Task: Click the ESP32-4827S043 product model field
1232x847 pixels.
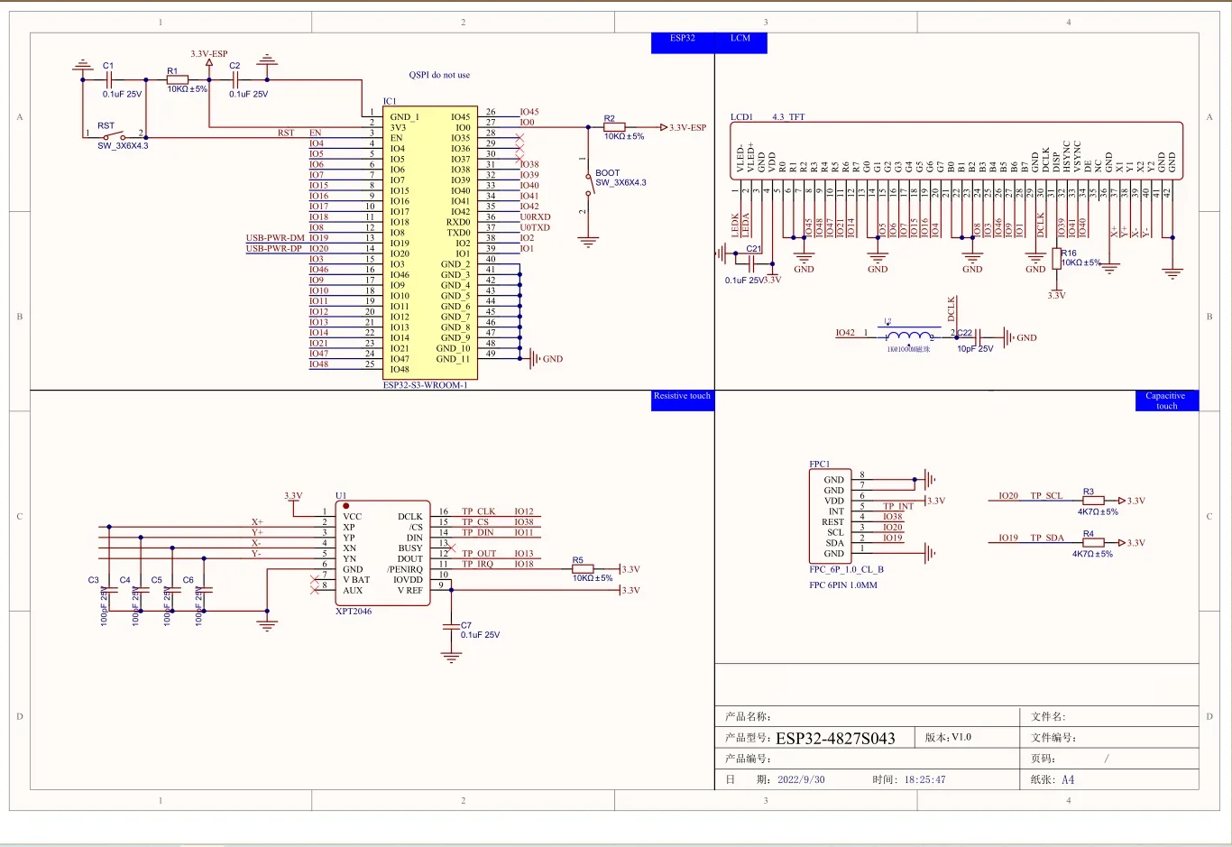Action: (x=835, y=737)
